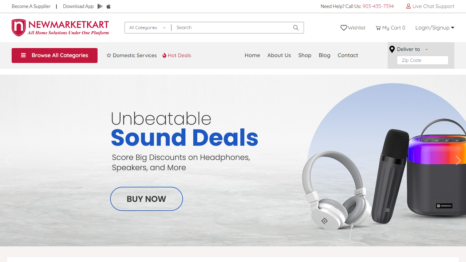Viewport: 466px width, 262px height.
Task: Click the Google Play store icon
Action: [x=100, y=6]
